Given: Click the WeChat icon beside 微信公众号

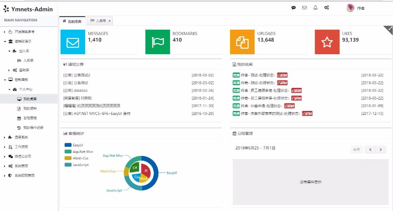Looking at the screenshot, I should [x=10, y=156].
